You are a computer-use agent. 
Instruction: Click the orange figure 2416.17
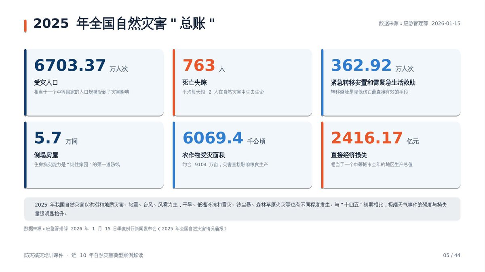tap(367, 138)
